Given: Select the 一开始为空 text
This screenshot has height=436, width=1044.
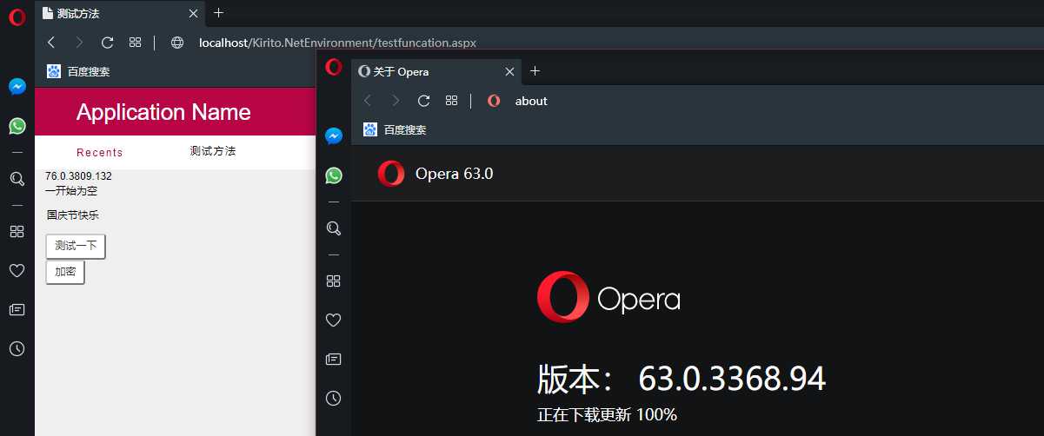Looking at the screenshot, I should 71,190.
